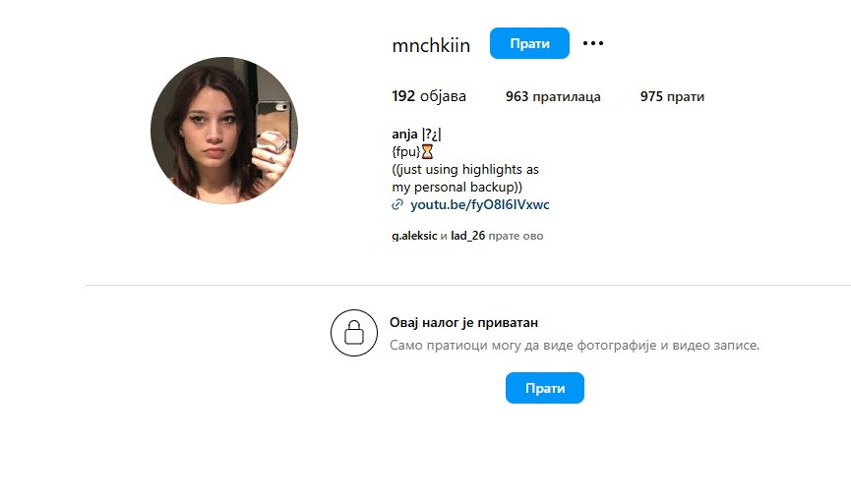View the 963 пратилаца followers list
The width and height of the screenshot is (851, 492).
(x=553, y=96)
